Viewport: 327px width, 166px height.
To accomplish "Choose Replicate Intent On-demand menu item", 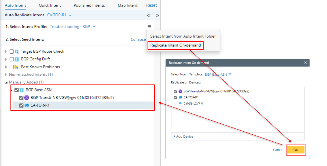I will 175,45.
